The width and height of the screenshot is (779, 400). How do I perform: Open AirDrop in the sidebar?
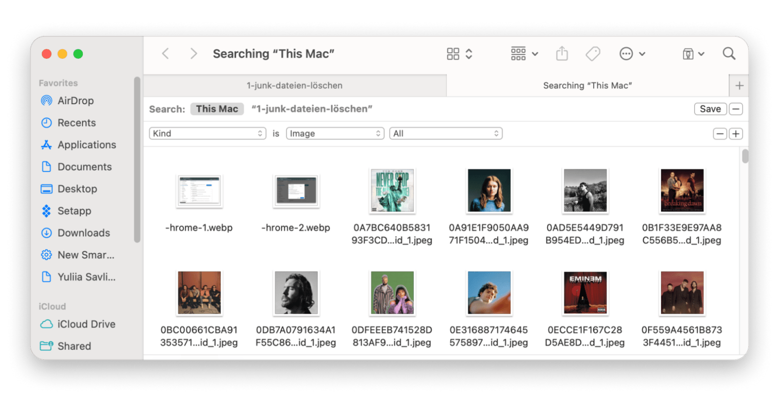point(75,101)
